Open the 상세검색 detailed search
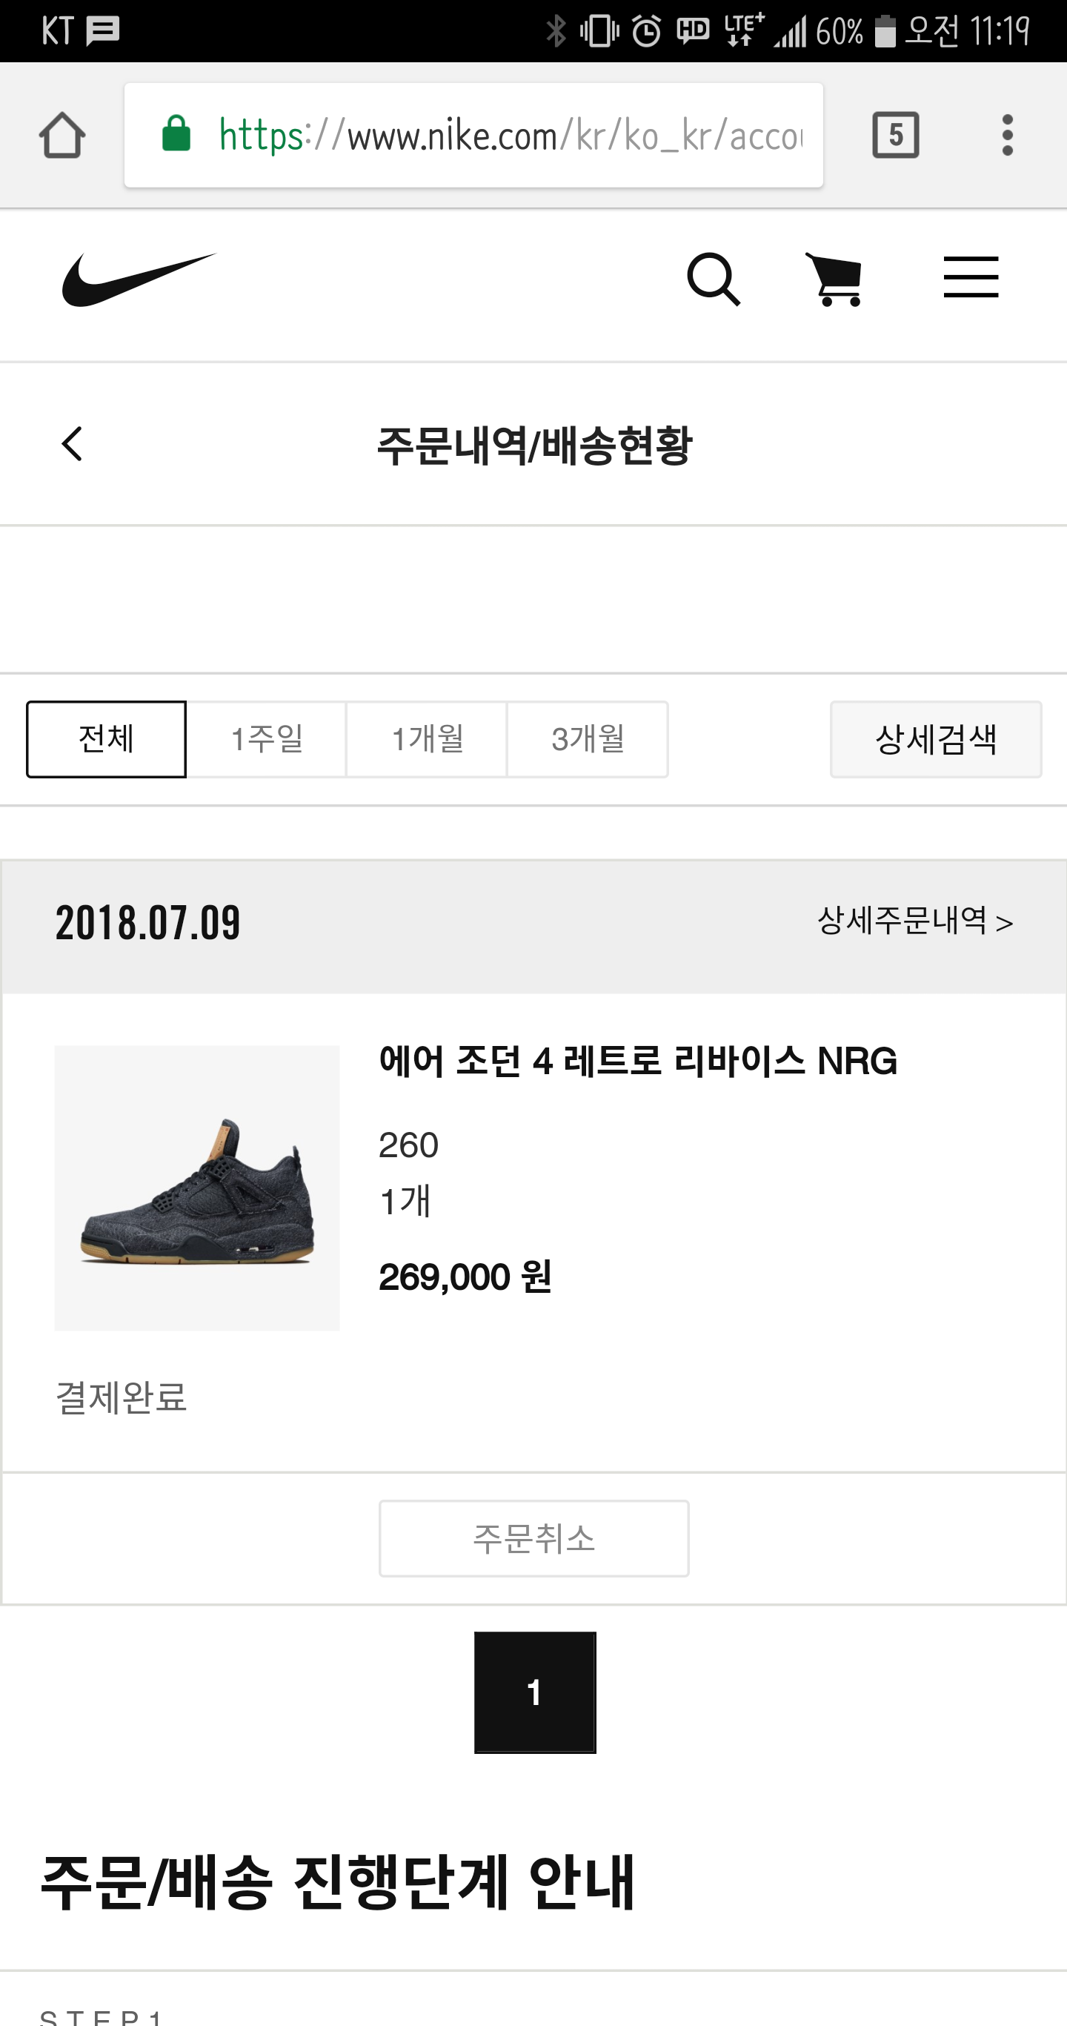The height and width of the screenshot is (2026, 1067). 935,739
